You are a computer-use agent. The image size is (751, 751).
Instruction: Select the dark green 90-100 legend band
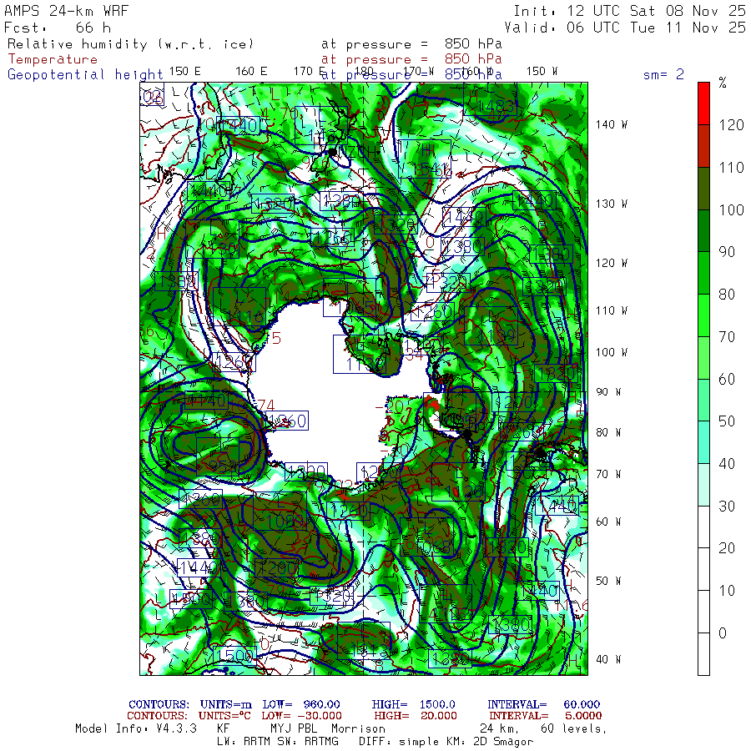pos(703,230)
